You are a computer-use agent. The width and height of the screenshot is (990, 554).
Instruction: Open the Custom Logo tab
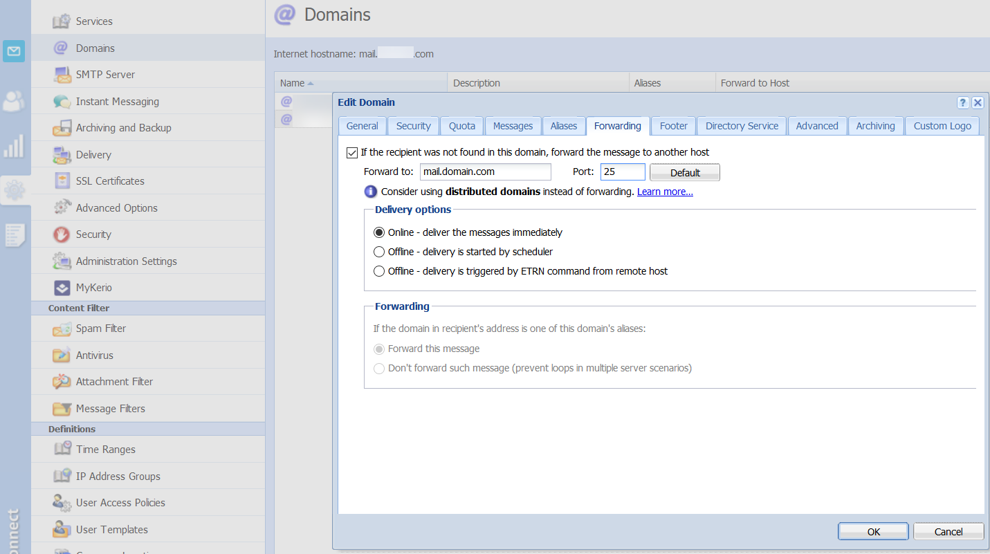(942, 126)
